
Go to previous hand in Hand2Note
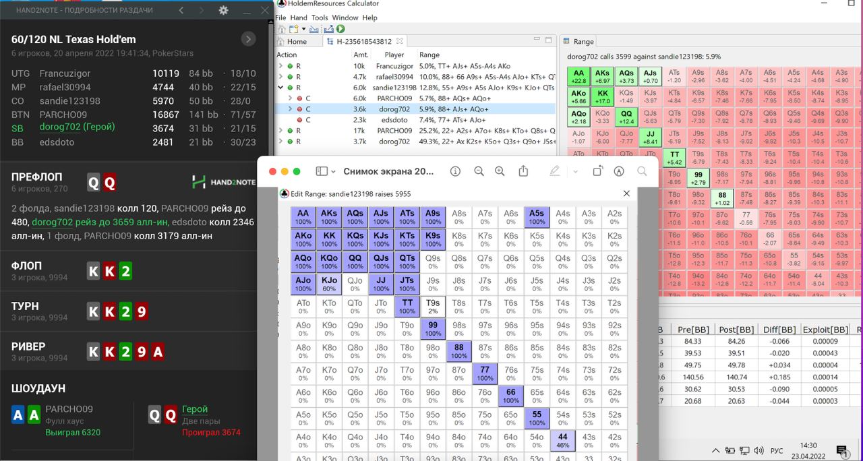181,11
